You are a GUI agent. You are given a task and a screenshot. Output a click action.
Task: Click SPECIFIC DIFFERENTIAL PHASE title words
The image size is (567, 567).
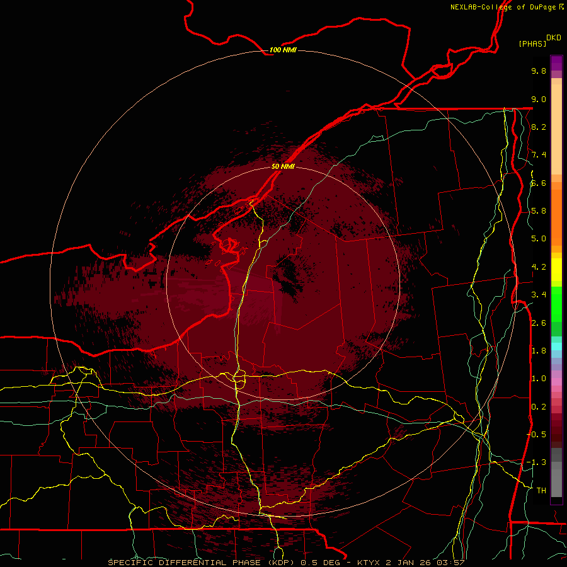[184, 563]
